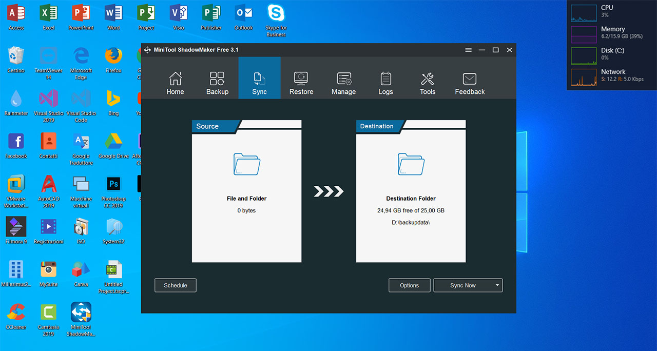Launch Skype for Business shortcut
This screenshot has width=657, height=351.
click(x=276, y=21)
